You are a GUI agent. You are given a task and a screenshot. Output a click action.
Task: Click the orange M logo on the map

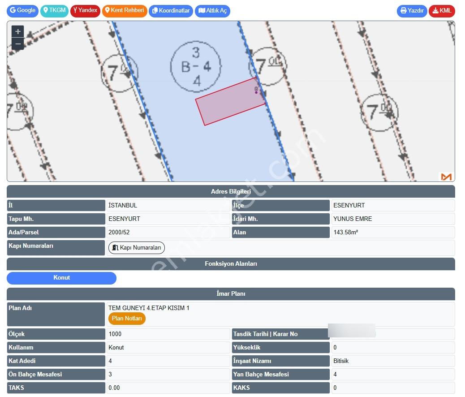click(446, 177)
